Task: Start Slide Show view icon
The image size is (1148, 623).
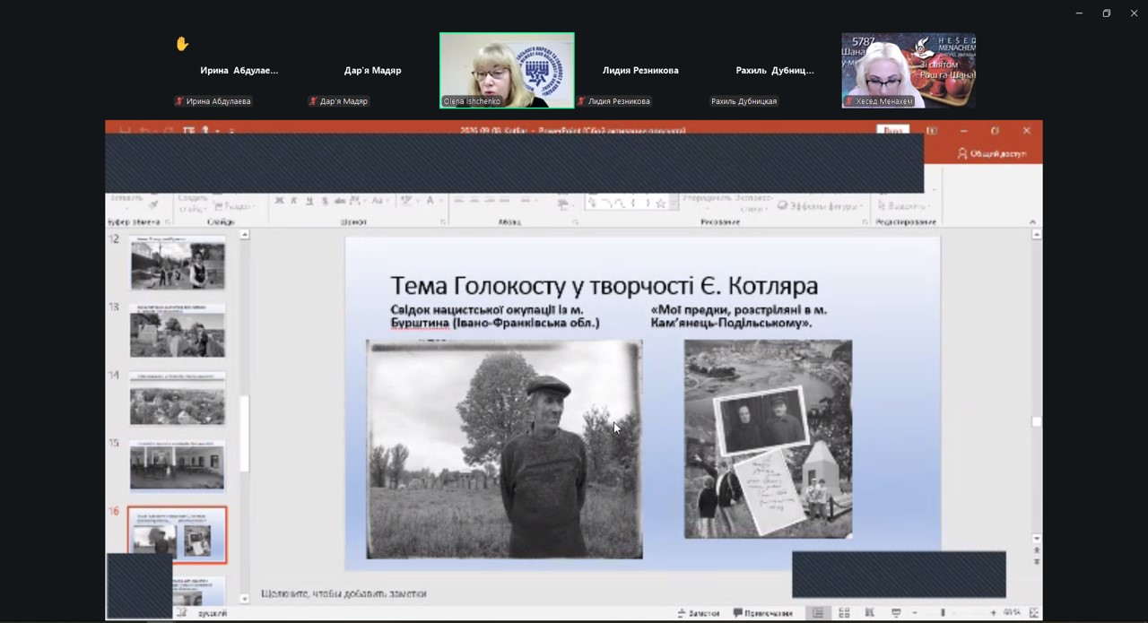Action: click(895, 613)
